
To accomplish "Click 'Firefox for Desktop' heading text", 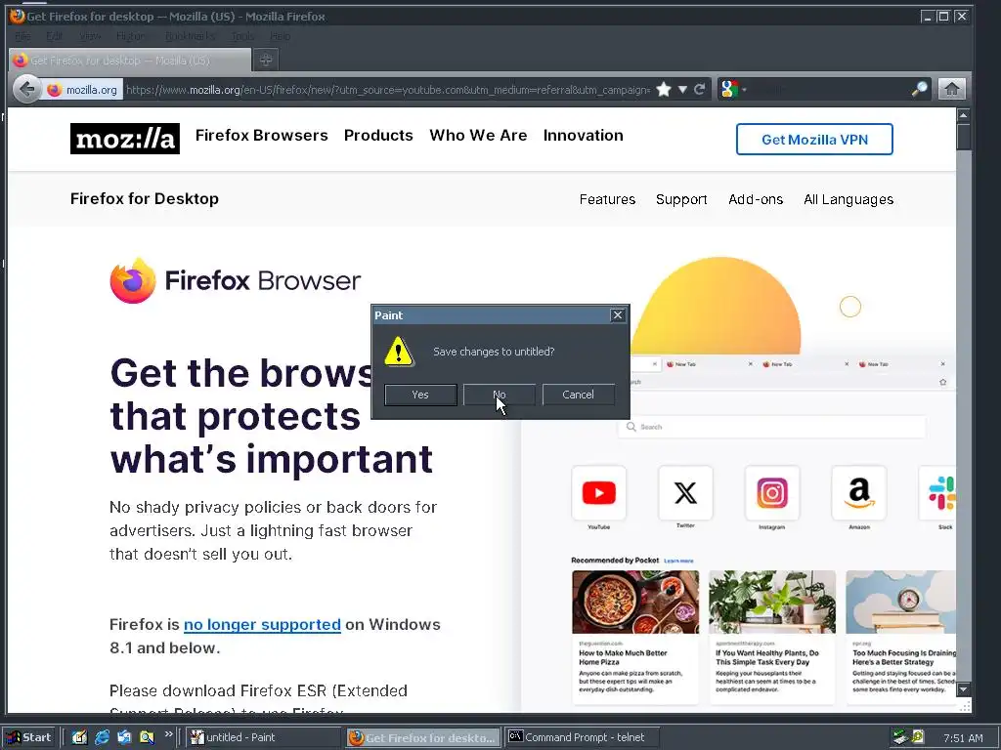I will tap(145, 199).
